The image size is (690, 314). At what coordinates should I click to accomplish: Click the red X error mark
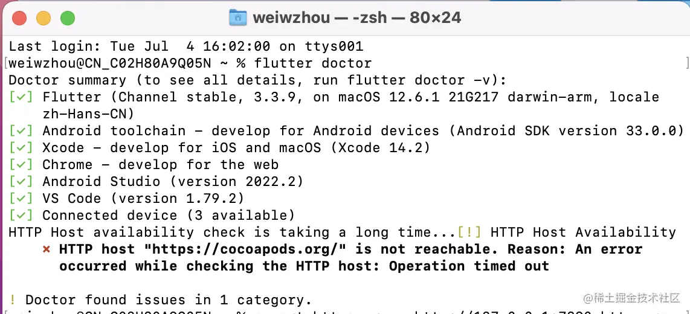(x=47, y=249)
